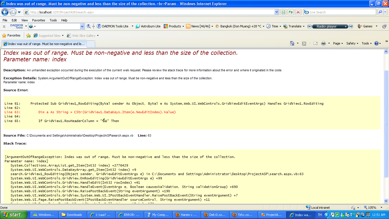The height and width of the screenshot is (219, 389).
Task: Play the Radio player
Action: (310, 26)
